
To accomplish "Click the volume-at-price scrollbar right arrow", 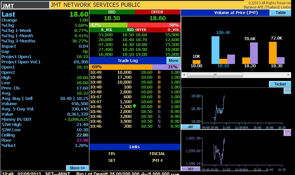I will point(288,75).
